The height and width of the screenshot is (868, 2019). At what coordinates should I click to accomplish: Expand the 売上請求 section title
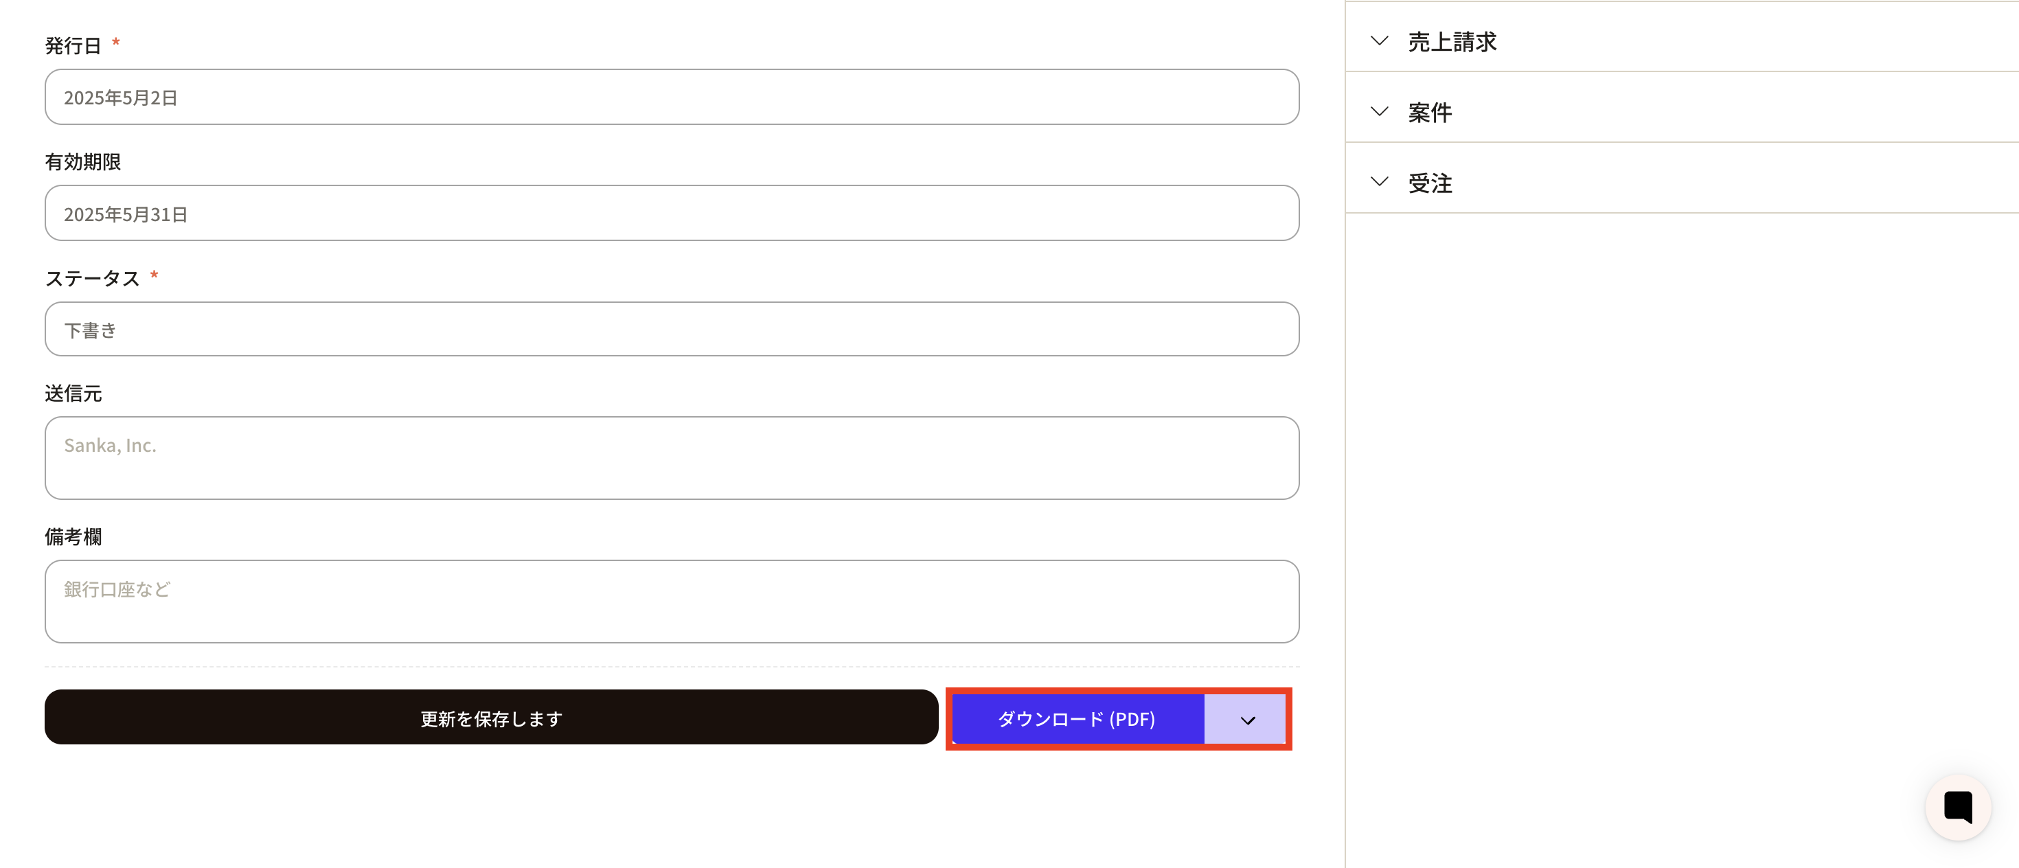click(x=1452, y=41)
